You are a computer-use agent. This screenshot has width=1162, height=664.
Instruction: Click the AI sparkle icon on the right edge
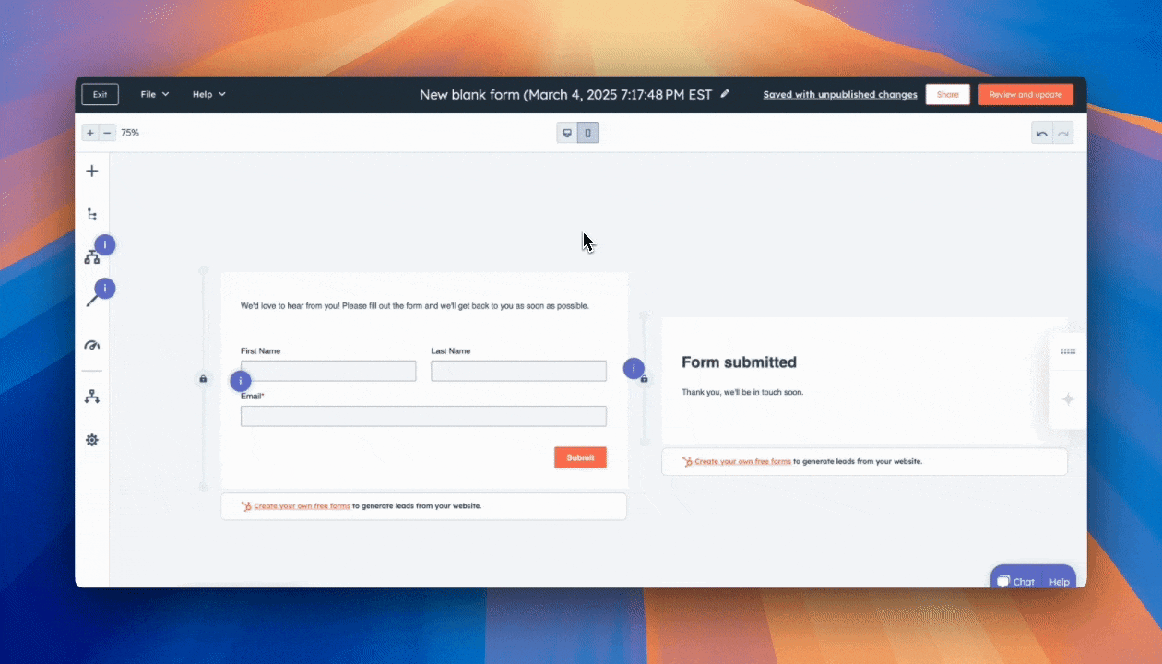1068,399
